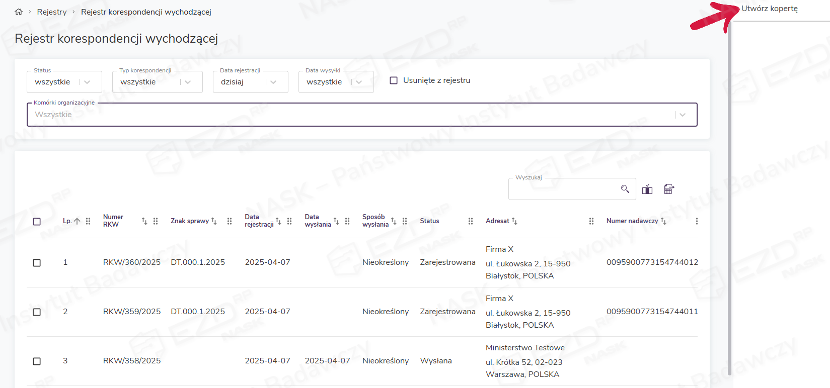Tick the checkbox for RKW/358/2025

coord(37,361)
